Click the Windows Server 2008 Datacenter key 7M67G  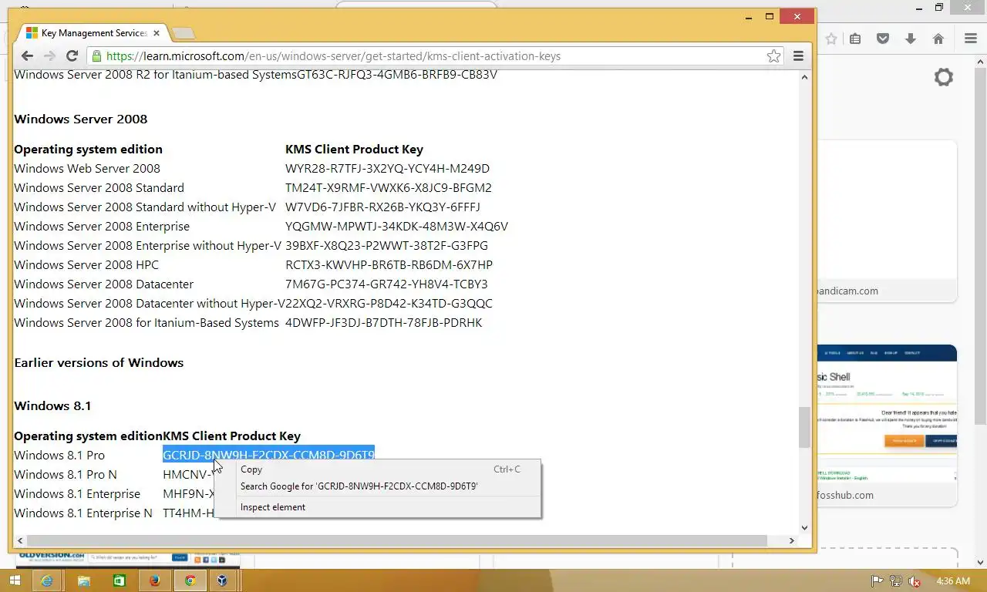click(386, 284)
